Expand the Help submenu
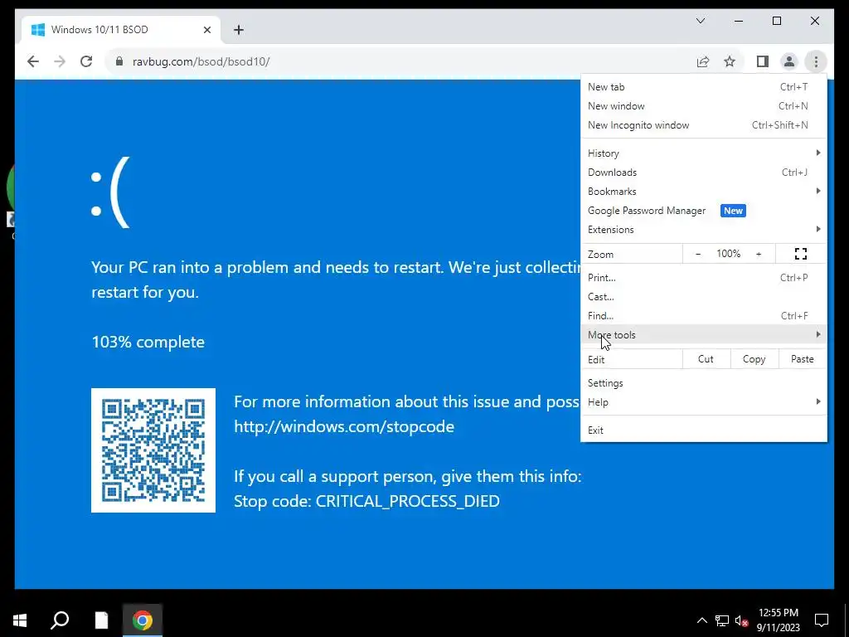 click(703, 402)
